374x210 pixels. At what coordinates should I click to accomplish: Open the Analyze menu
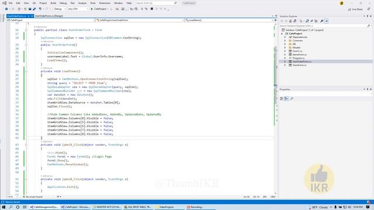tap(82, 3)
